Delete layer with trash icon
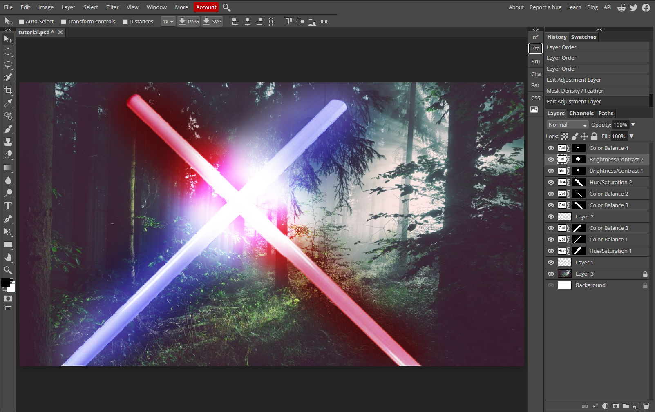Screen dimensions: 655x412 coord(646,406)
